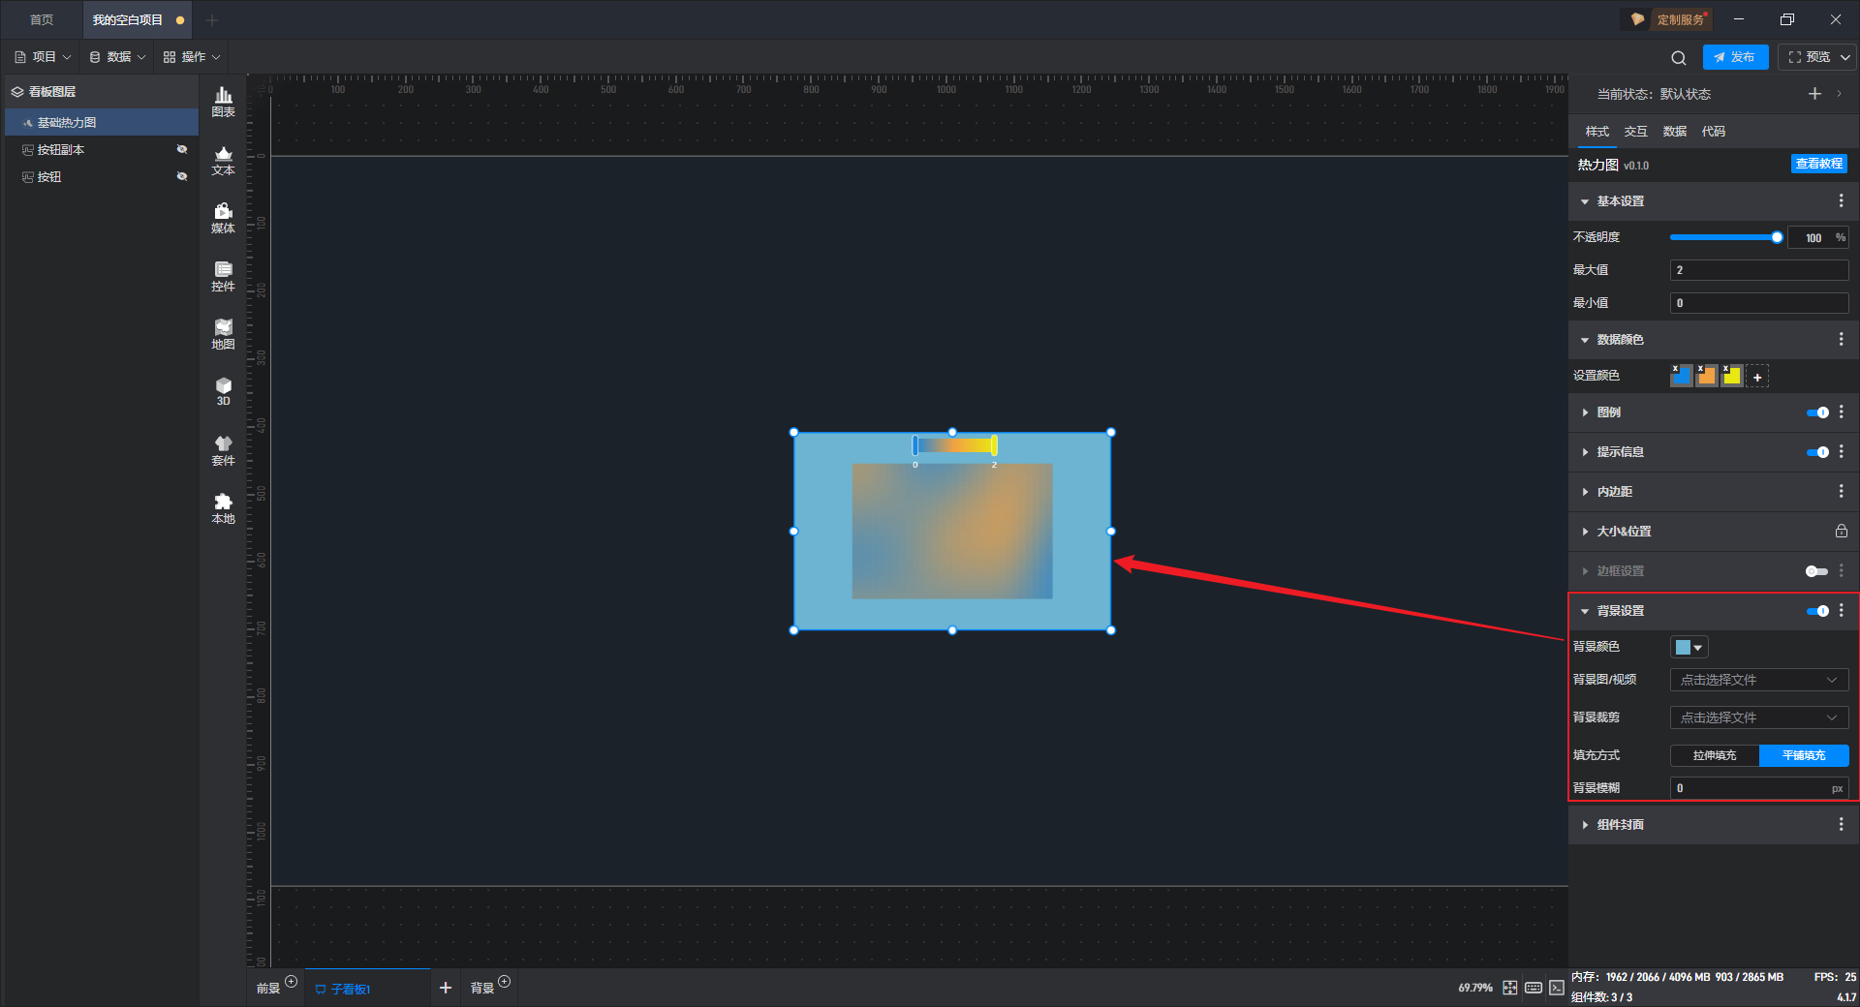1860x1007 pixels.
Task: Enable the 边框设置 border switch
Action: tap(1817, 571)
